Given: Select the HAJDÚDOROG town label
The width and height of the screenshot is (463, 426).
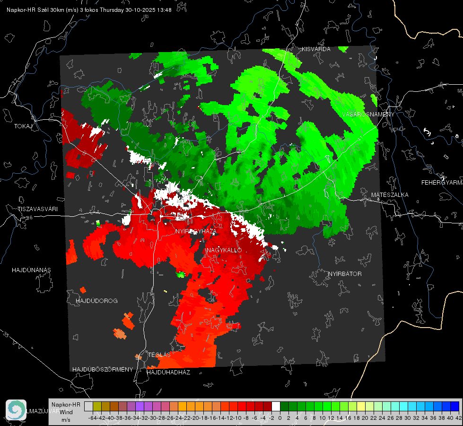Looking at the screenshot, I should pos(96,301).
